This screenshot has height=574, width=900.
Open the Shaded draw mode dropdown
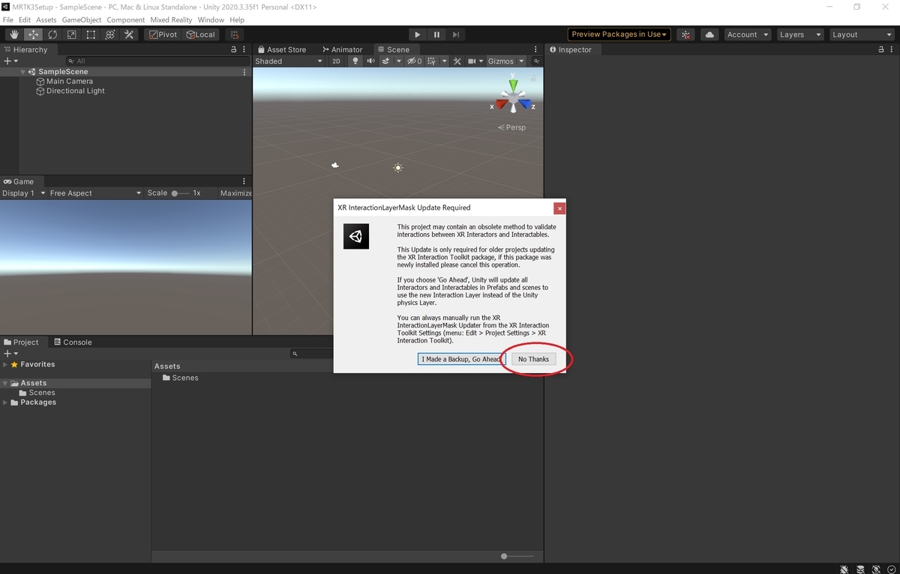[x=289, y=61]
